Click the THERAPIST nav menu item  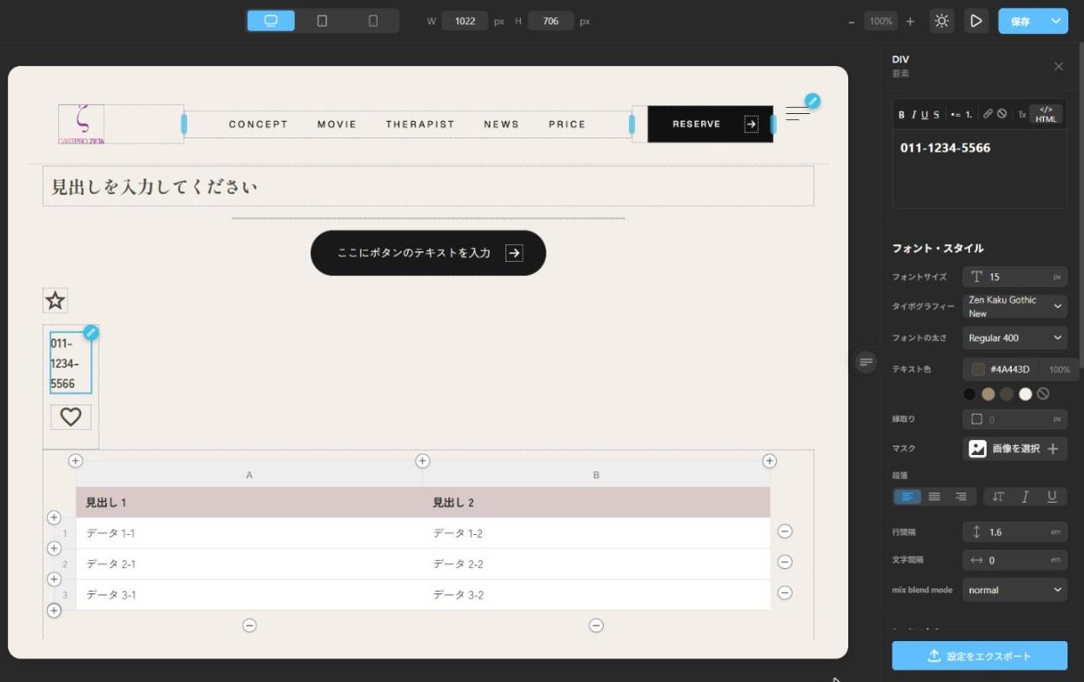[420, 124]
